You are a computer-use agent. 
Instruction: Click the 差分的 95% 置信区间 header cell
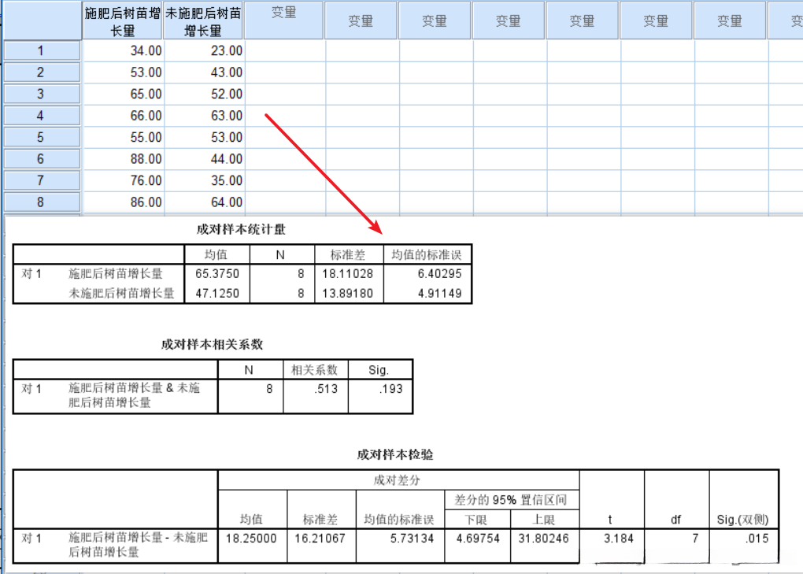[512, 499]
